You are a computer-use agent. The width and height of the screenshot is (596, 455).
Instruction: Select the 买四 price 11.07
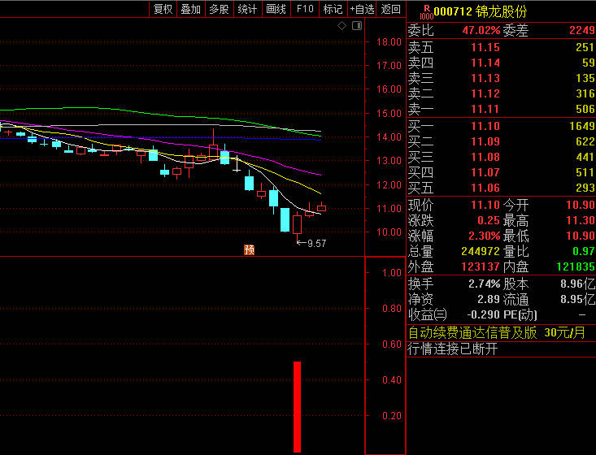485,172
